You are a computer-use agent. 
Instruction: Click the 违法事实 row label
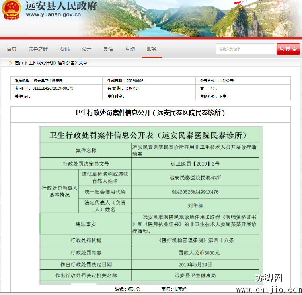86,224
